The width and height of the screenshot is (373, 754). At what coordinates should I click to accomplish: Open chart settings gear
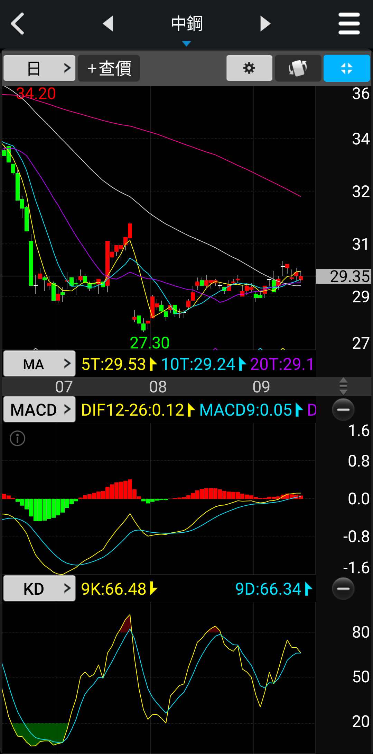point(249,68)
